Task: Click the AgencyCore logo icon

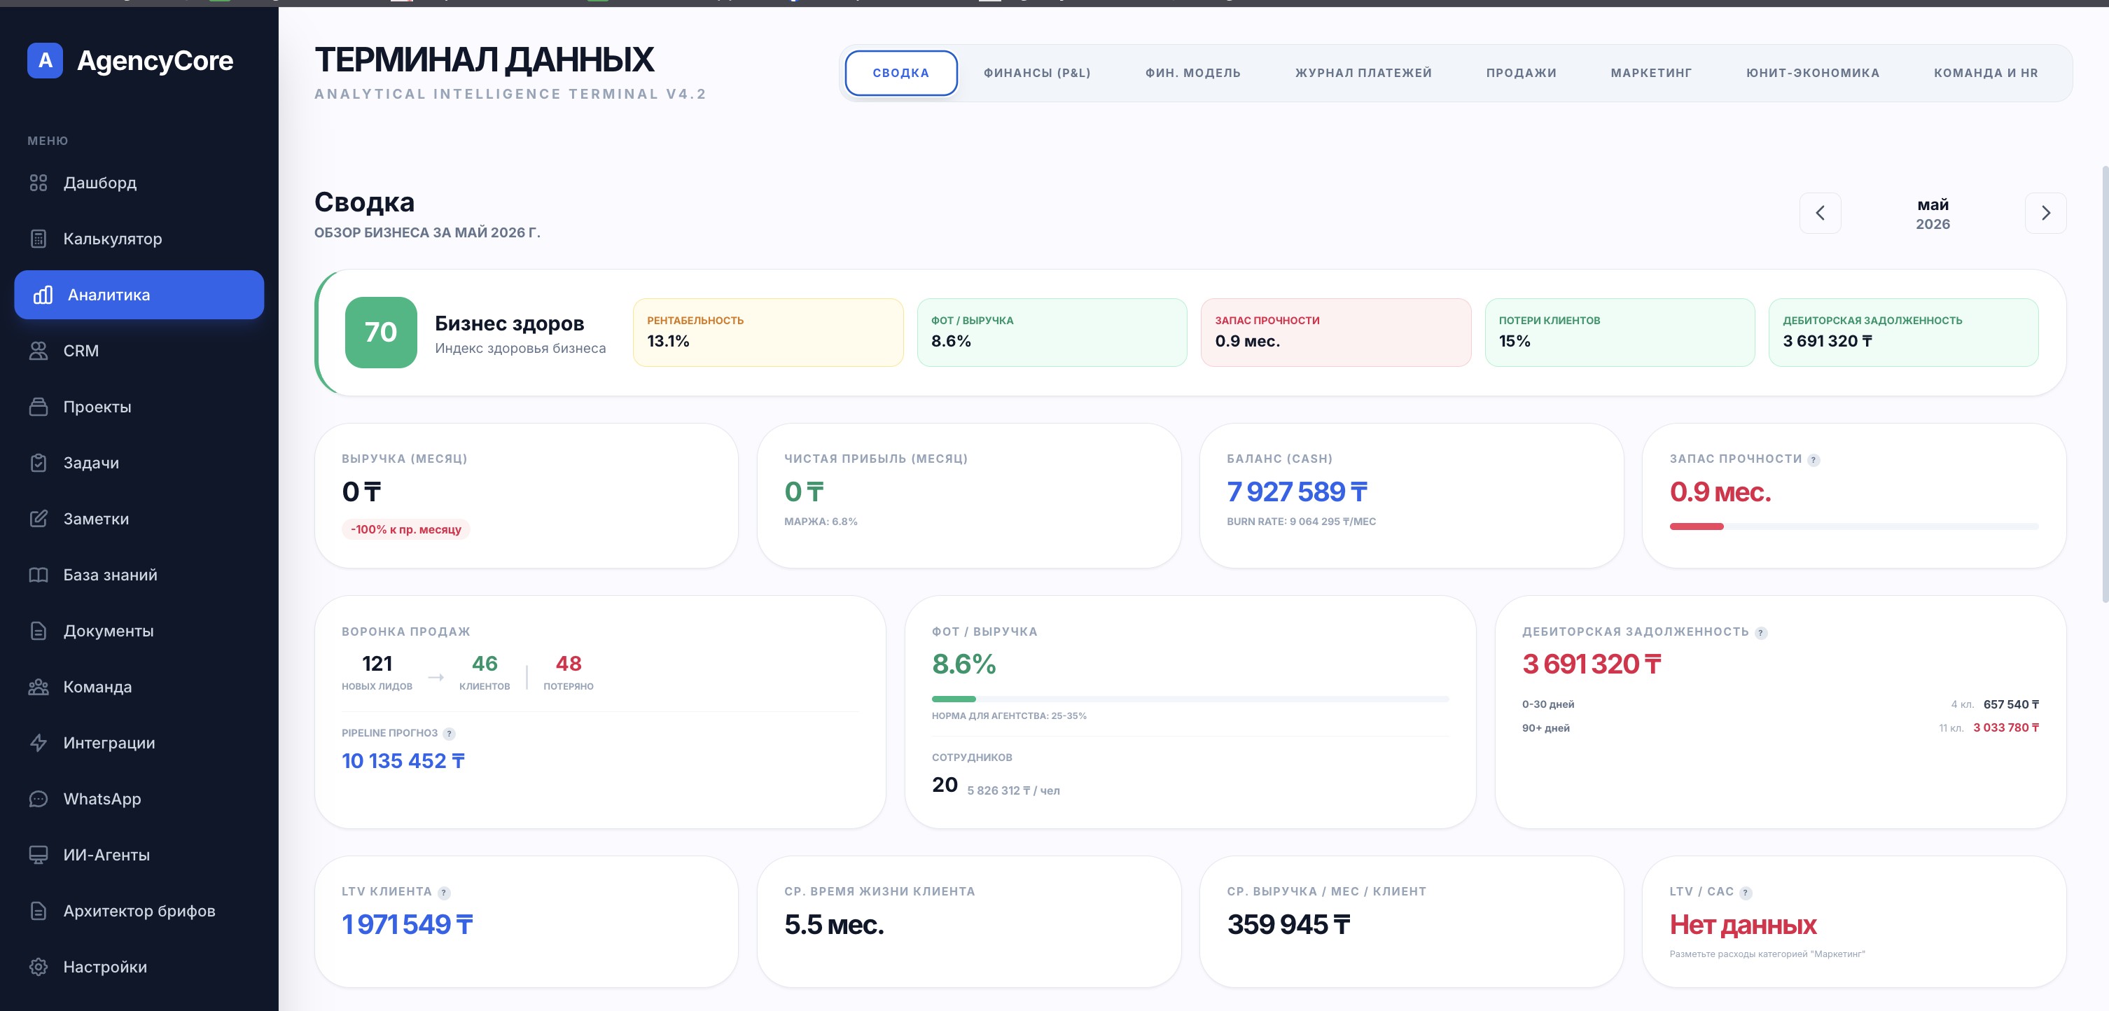Action: pyautogui.click(x=45, y=61)
